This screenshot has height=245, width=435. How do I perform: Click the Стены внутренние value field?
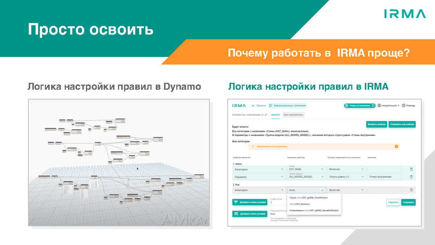coord(385,177)
